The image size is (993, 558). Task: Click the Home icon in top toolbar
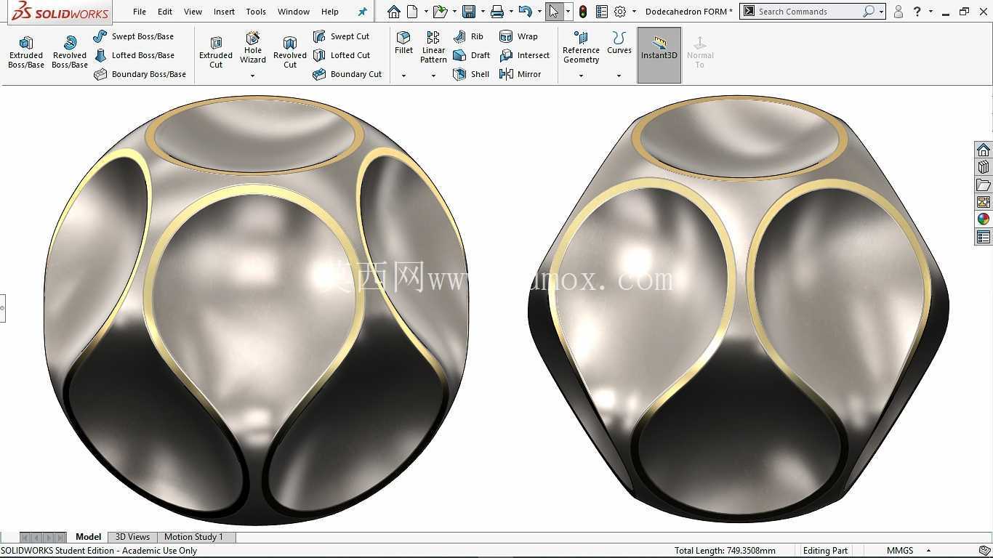pos(393,12)
